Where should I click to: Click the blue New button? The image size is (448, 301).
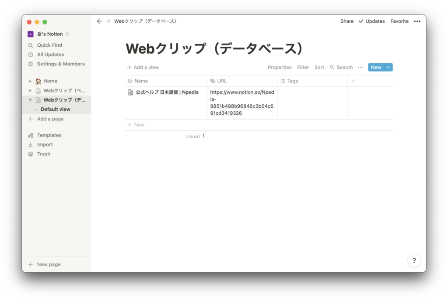click(x=376, y=68)
